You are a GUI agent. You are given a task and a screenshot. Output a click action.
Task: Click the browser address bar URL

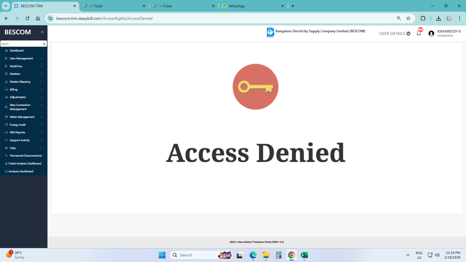point(104,18)
